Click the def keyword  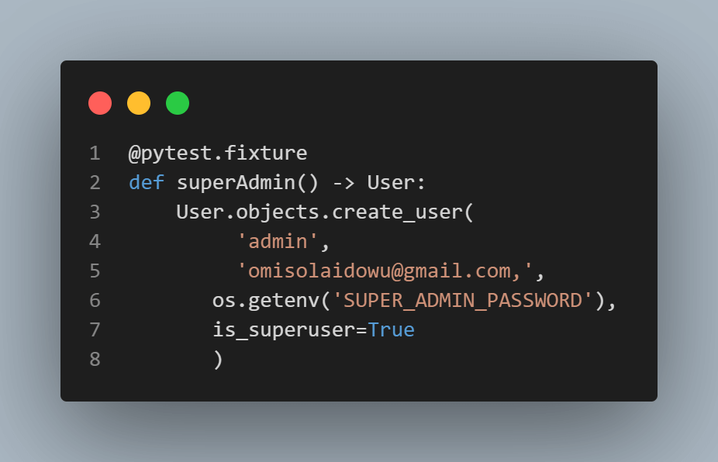click(147, 183)
